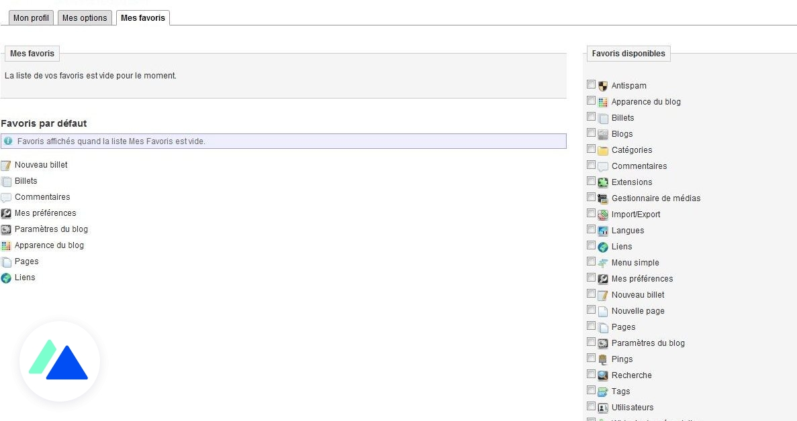Click the Recherche magnifier icon
The width and height of the screenshot is (797, 421).
[x=603, y=375]
